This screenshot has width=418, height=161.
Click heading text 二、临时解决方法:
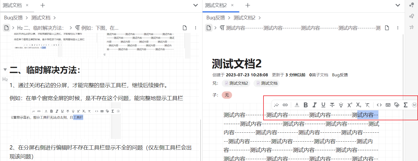click(x=45, y=70)
